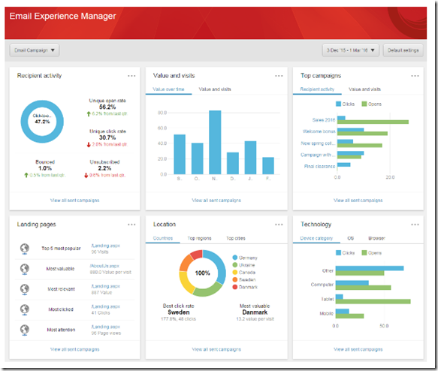This screenshot has height=371, width=438.
Task: Click the Click-to-open donut chart
Action: coord(42,122)
